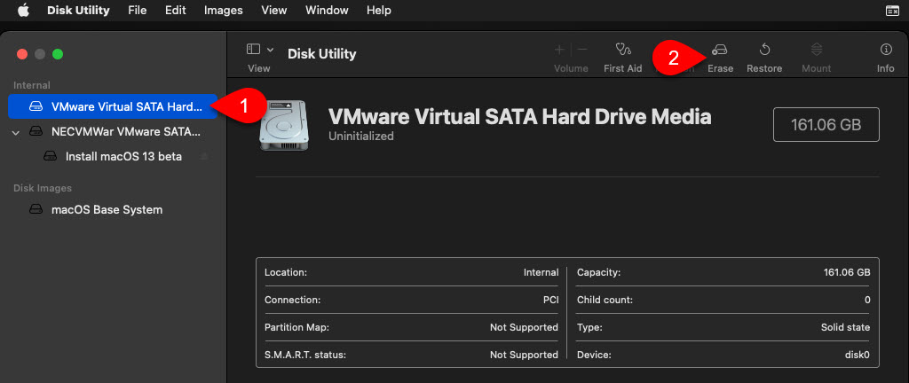Click the yellow minimize window button
Screen dimensions: 909x383
(x=40, y=54)
